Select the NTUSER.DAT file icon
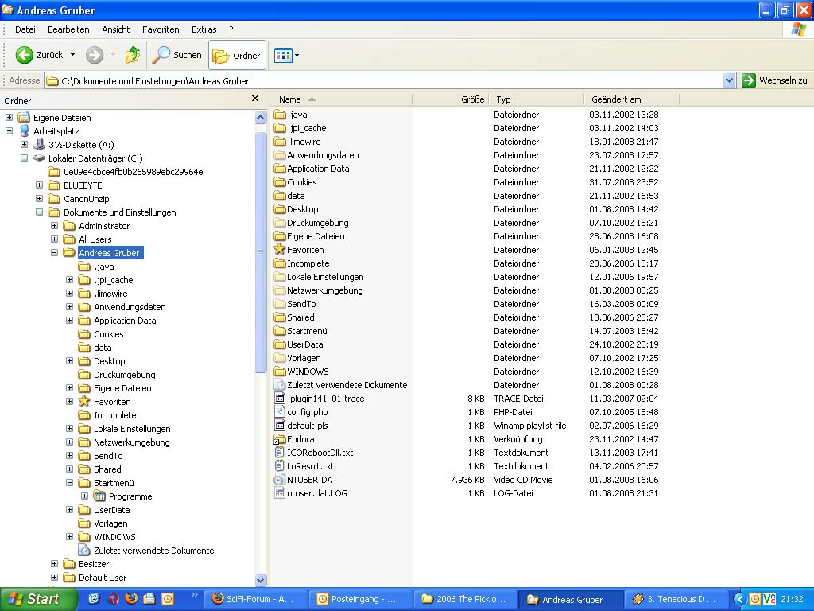This screenshot has height=611, width=814. tap(279, 480)
